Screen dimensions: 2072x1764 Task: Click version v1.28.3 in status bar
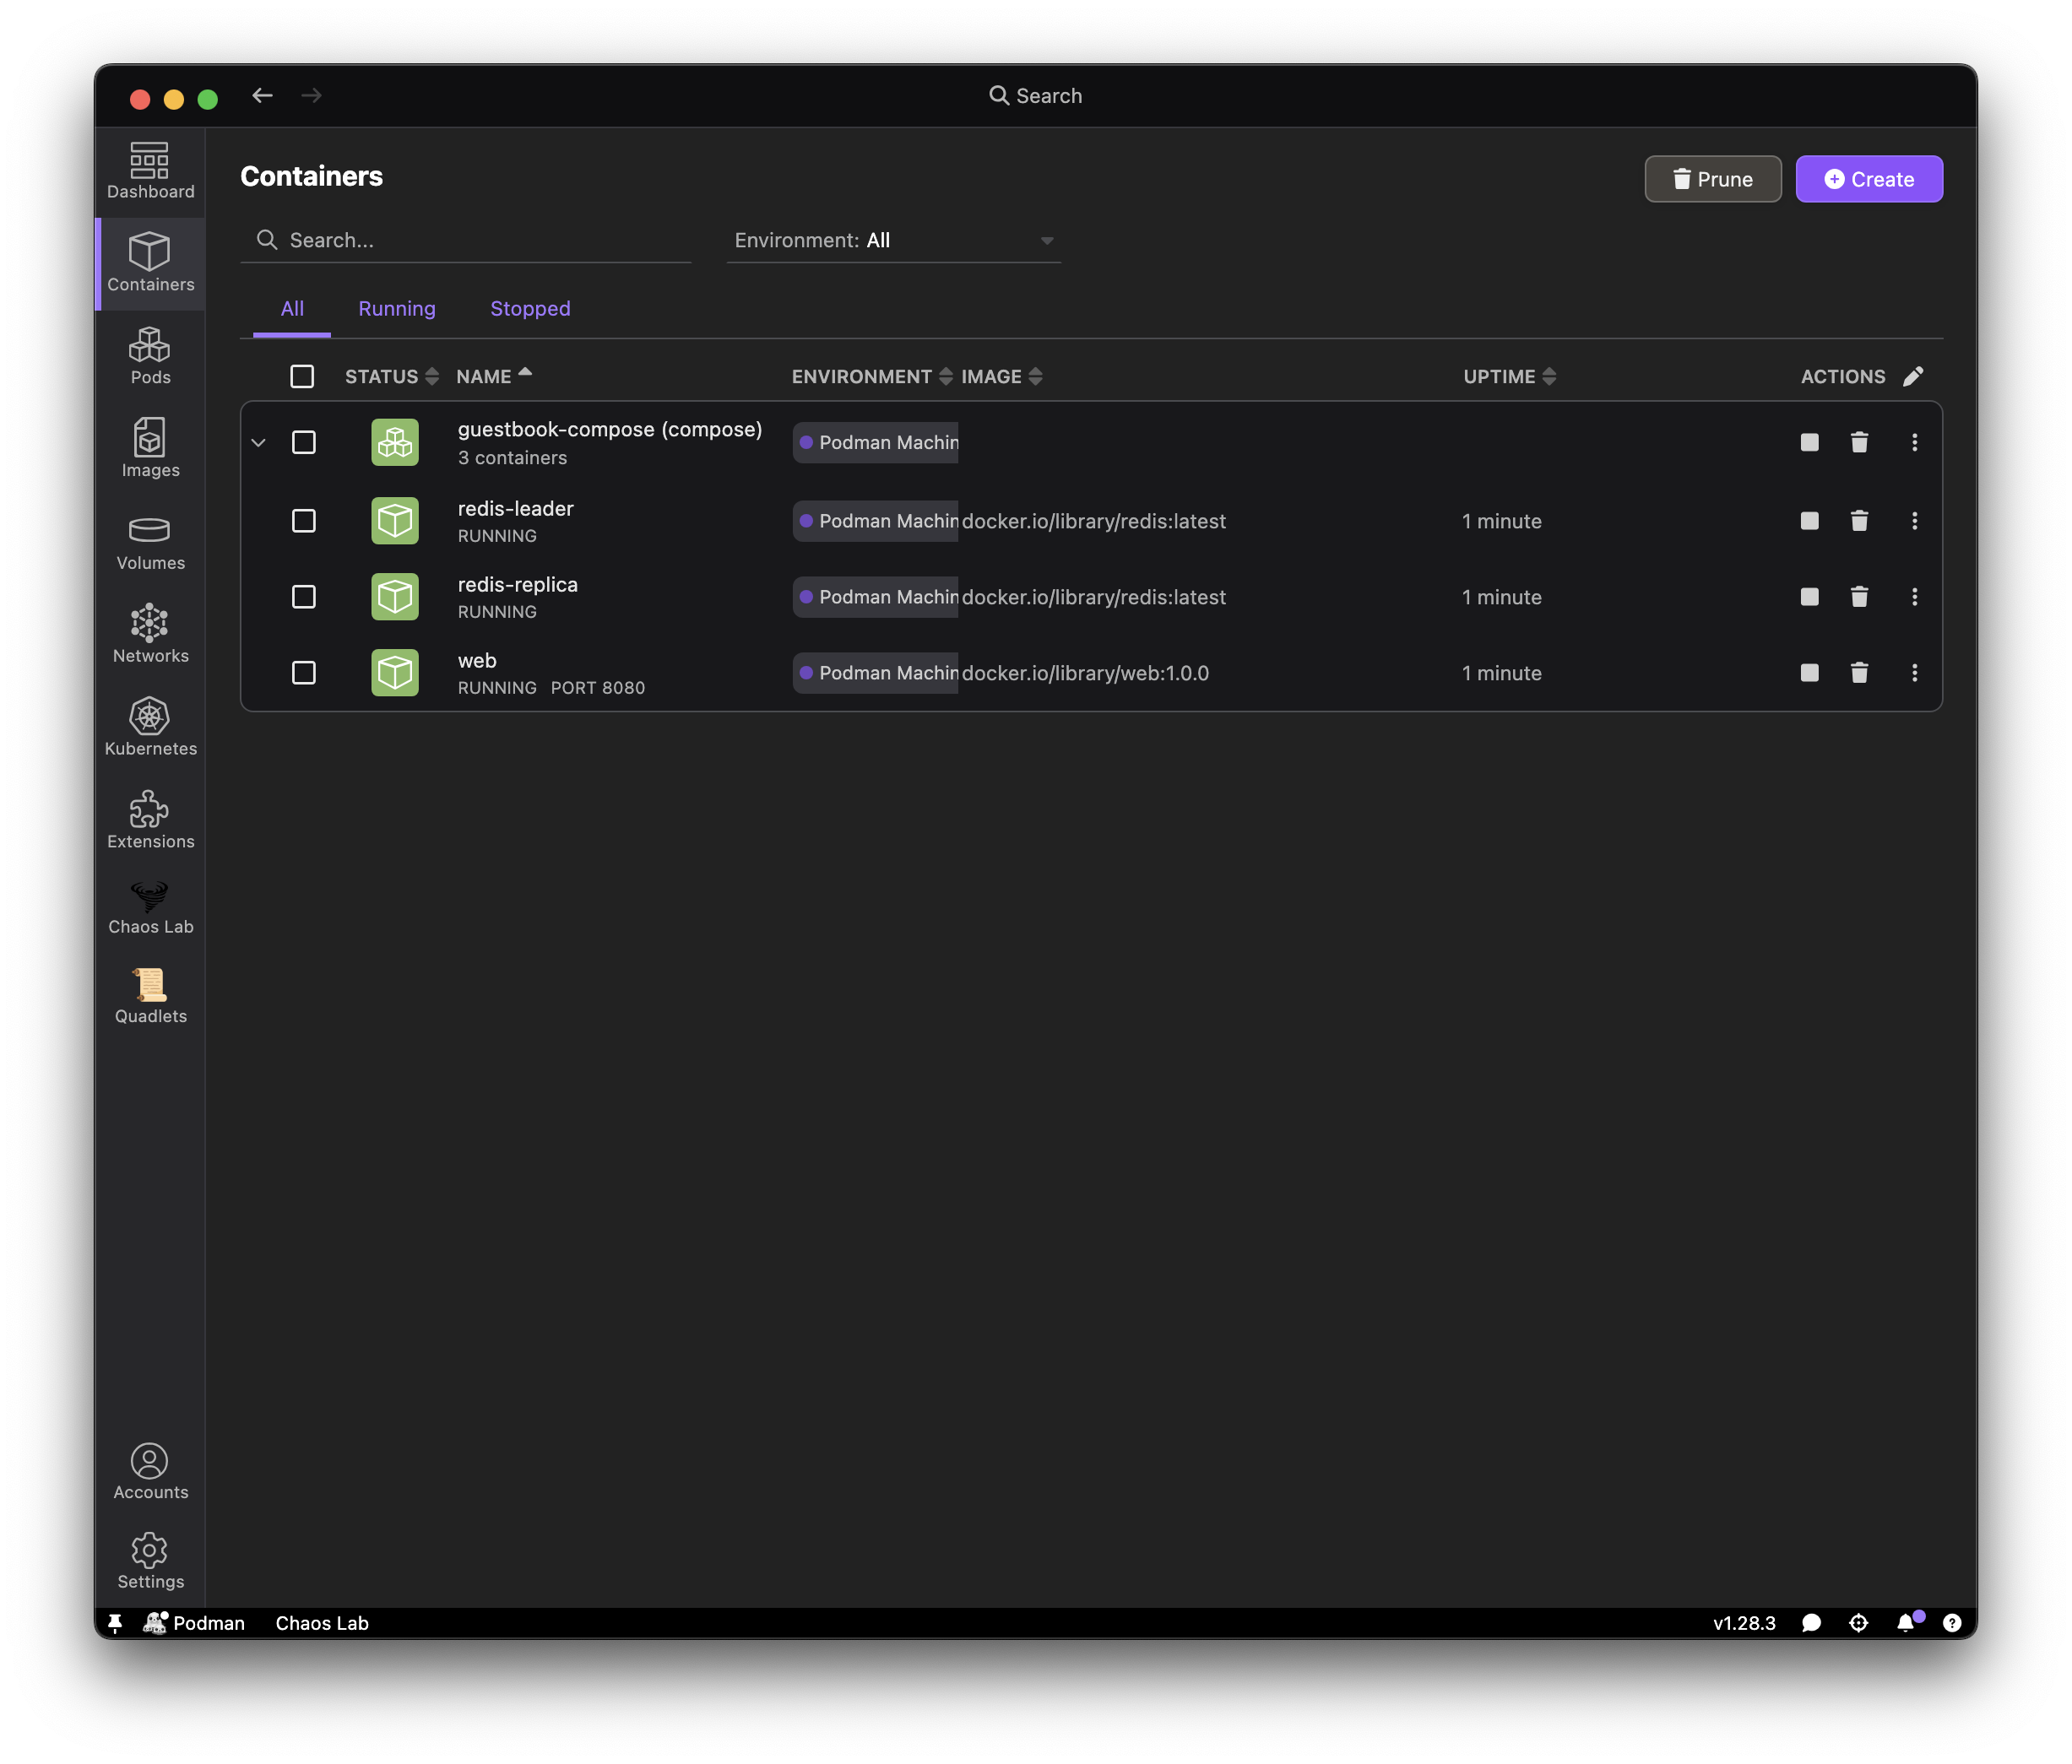click(x=1744, y=1623)
